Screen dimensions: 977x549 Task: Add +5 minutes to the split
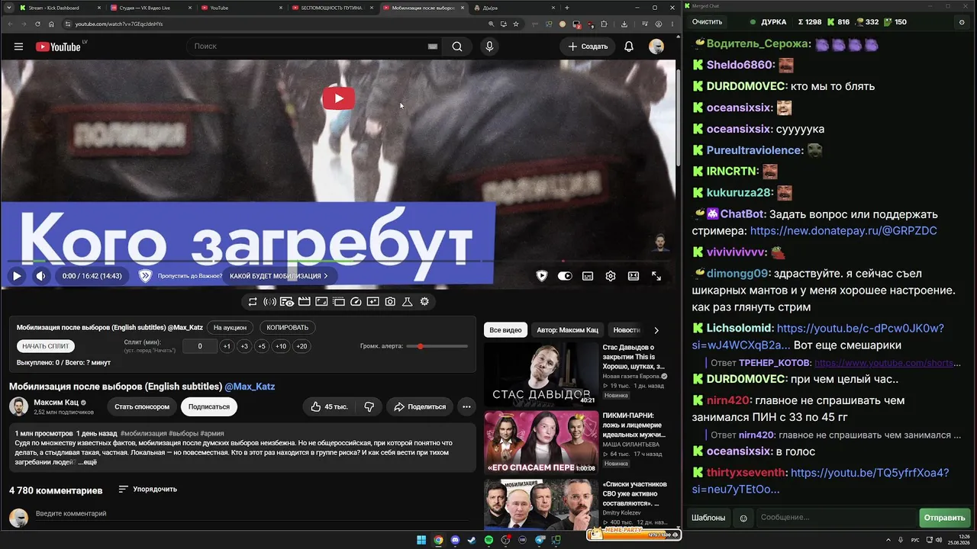click(262, 346)
